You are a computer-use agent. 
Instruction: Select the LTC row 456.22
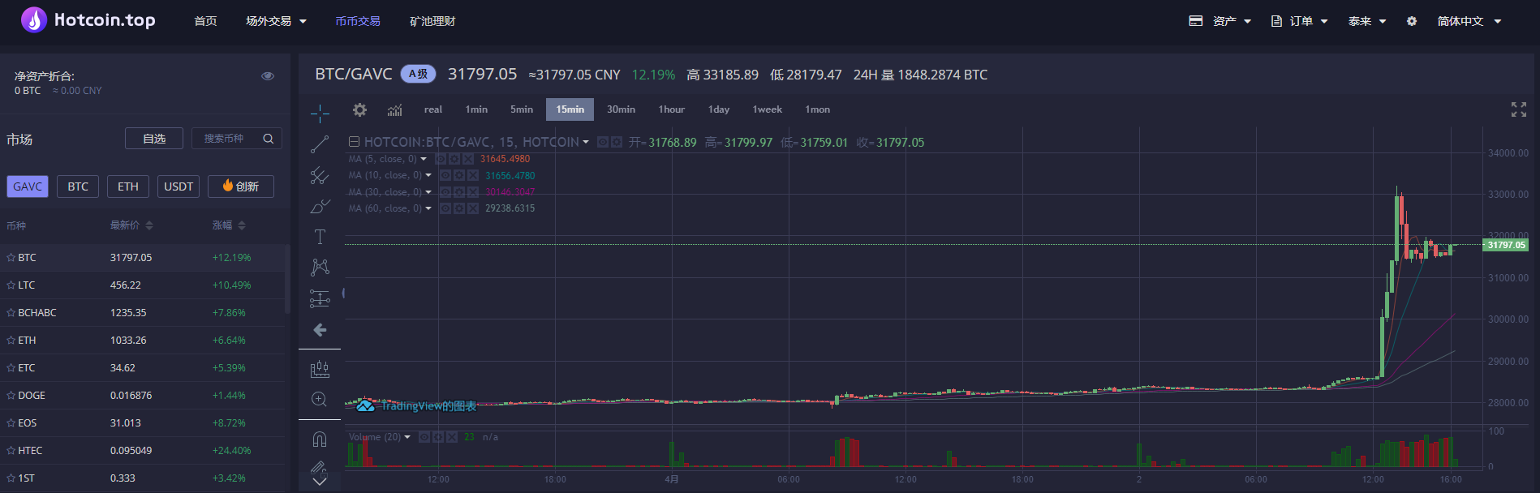coord(143,285)
